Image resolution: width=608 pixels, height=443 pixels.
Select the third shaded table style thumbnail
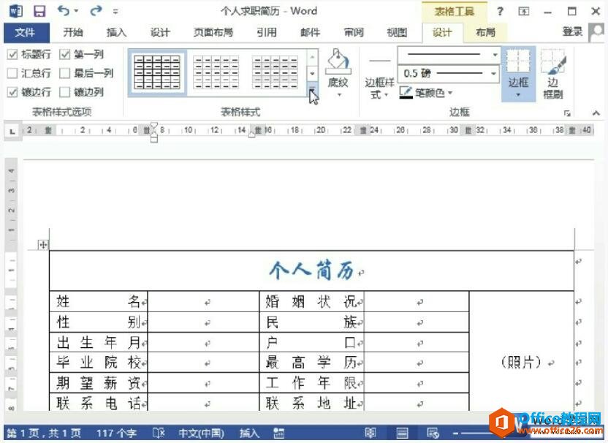pos(275,72)
